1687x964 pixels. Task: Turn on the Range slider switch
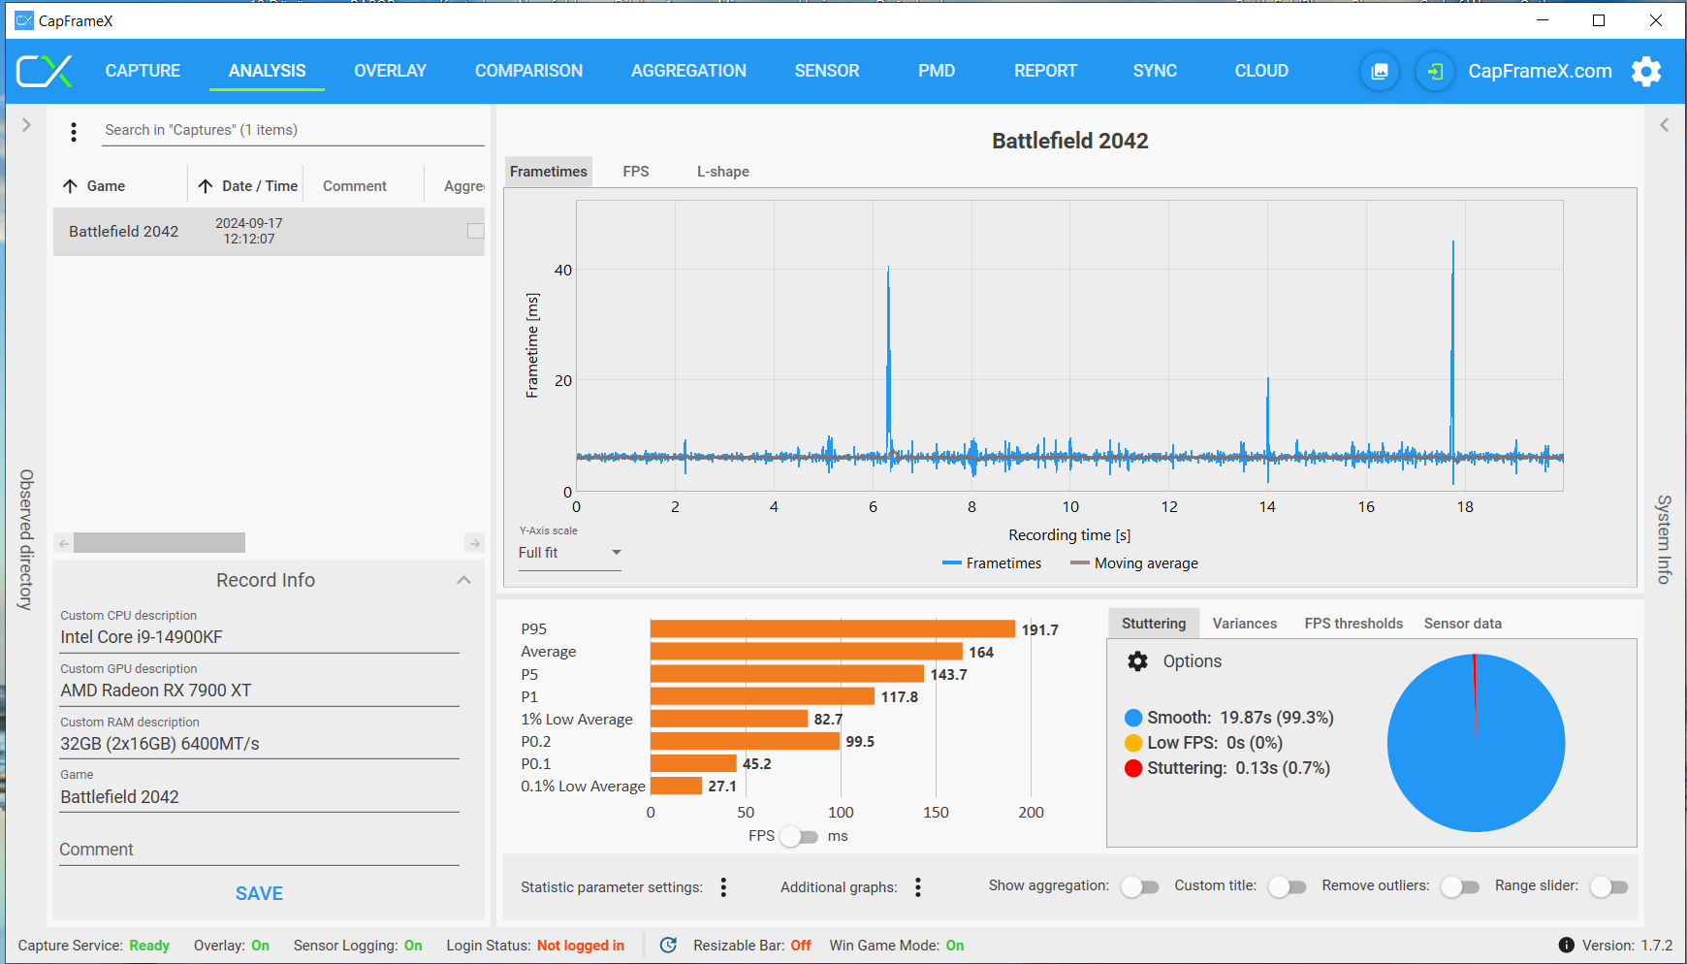[x=1608, y=886]
